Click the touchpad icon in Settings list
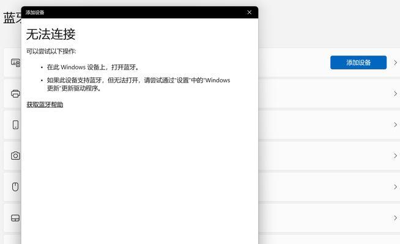This screenshot has width=400, height=244. click(15, 218)
